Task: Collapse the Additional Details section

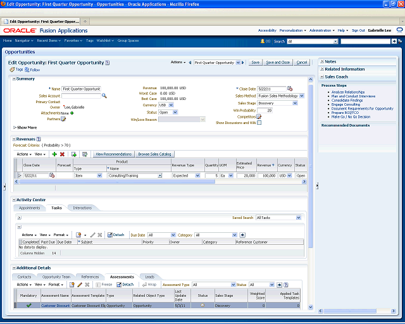Action: pyautogui.click(x=14, y=268)
